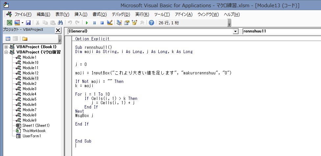Click the Copy icon in toolbar
The image size is (321, 156).
tap(45, 23)
